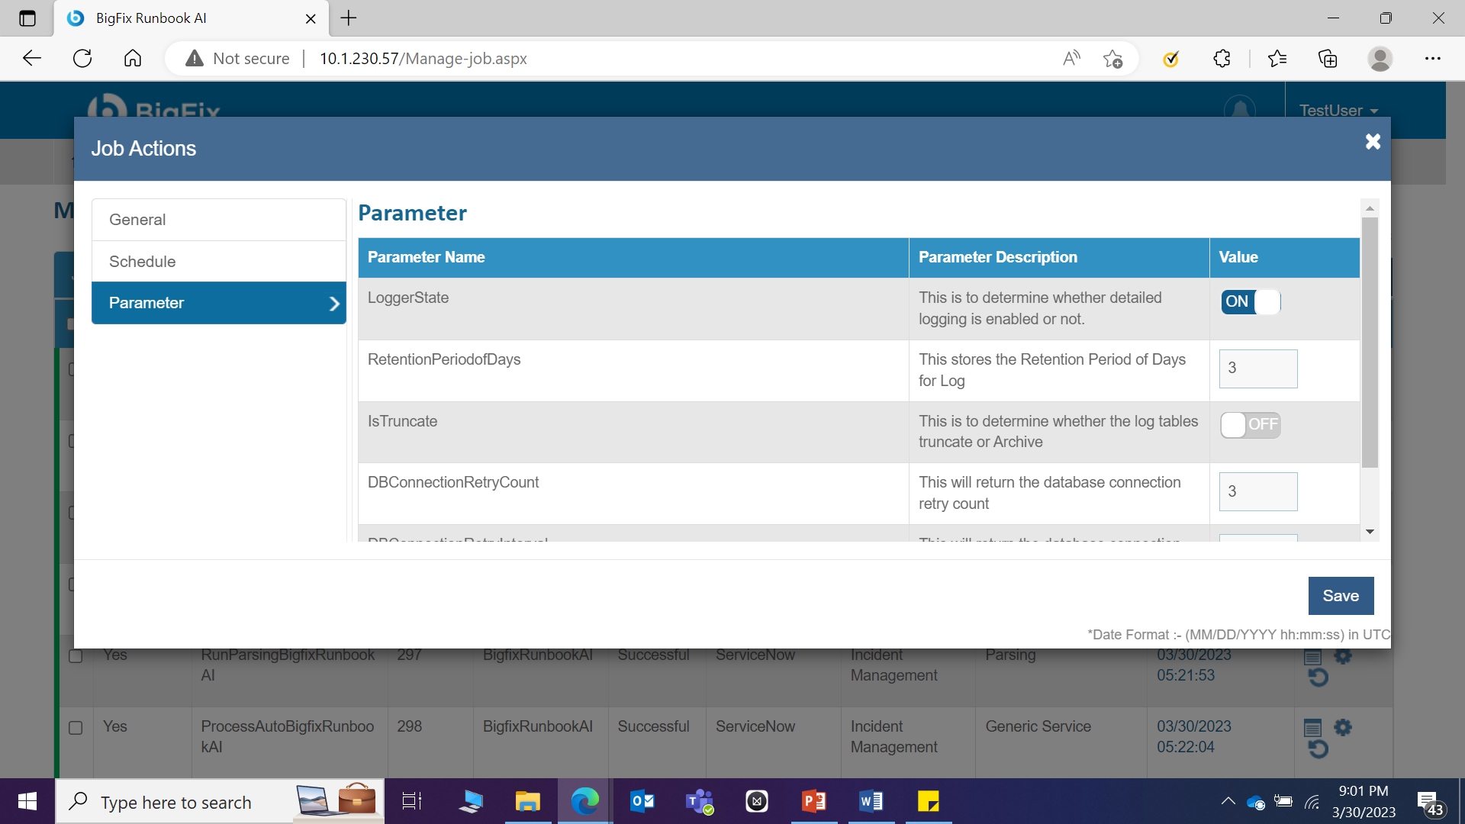Add this page to favorites star icon

(1112, 59)
